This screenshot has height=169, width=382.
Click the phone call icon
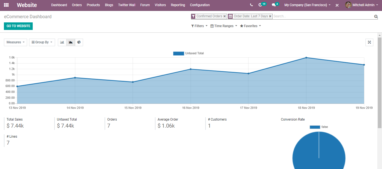pos(251,5)
